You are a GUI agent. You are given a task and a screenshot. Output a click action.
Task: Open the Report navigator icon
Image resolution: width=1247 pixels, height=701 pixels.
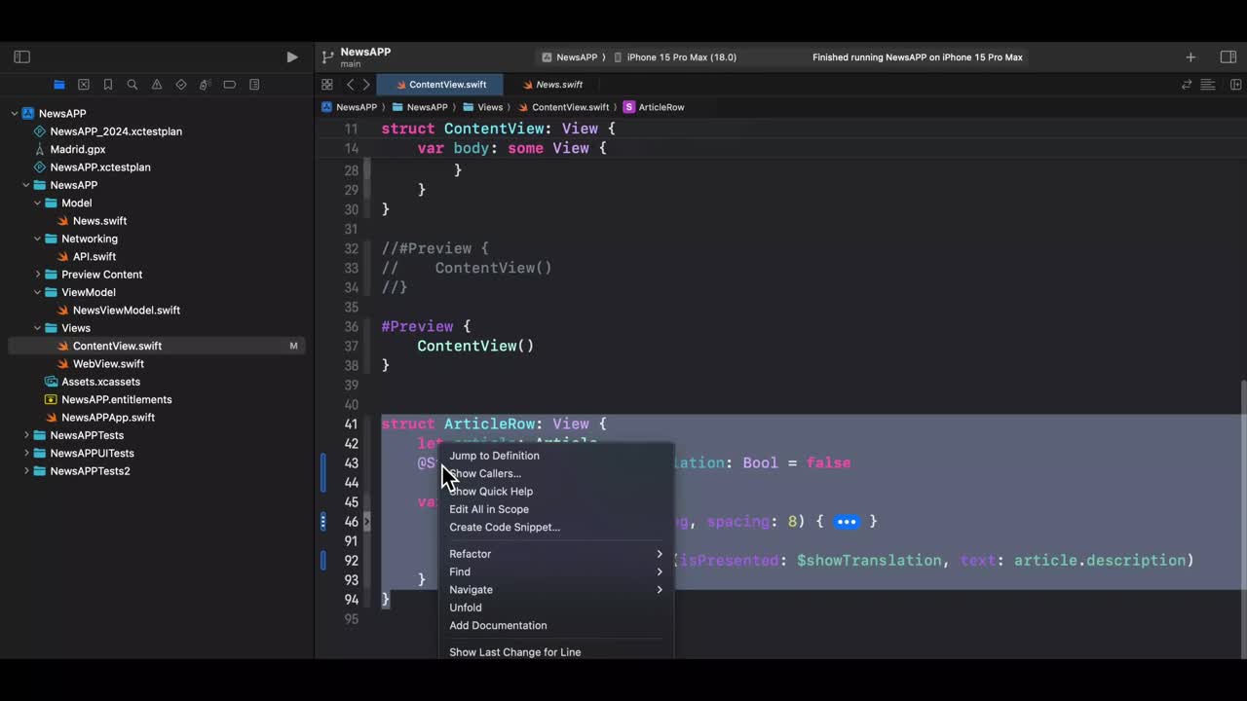(254, 85)
